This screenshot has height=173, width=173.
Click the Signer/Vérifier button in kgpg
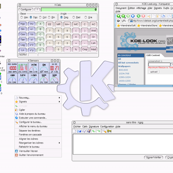point(154,157)
